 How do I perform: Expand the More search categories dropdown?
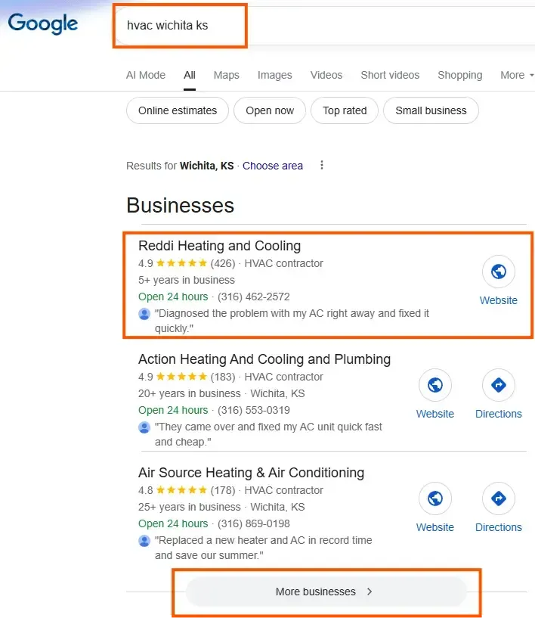pos(517,75)
